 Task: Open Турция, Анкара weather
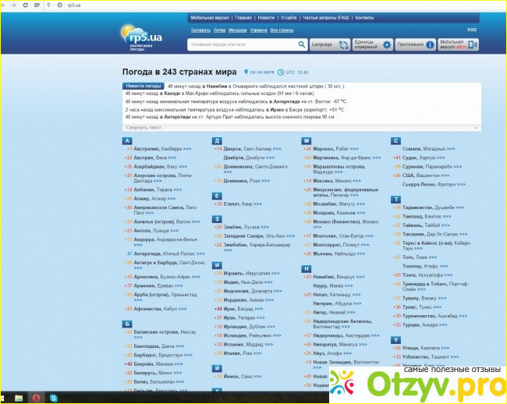coord(425,325)
